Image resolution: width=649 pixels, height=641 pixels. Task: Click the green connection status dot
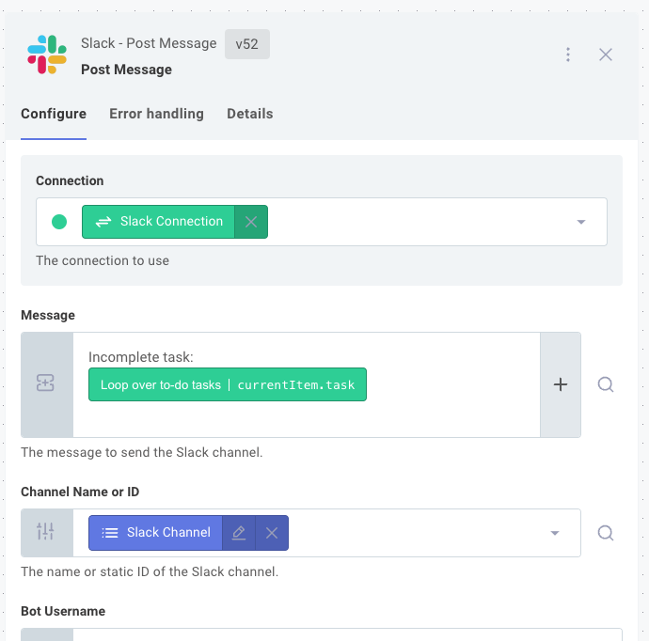click(59, 222)
